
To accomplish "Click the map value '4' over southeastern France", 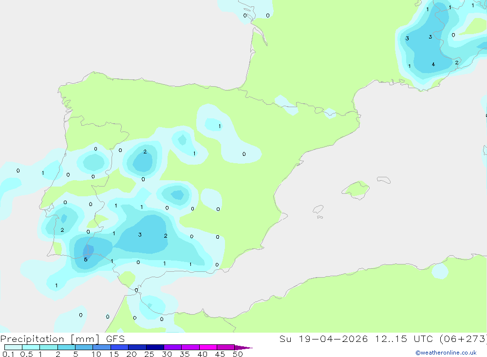I will 433,64.
